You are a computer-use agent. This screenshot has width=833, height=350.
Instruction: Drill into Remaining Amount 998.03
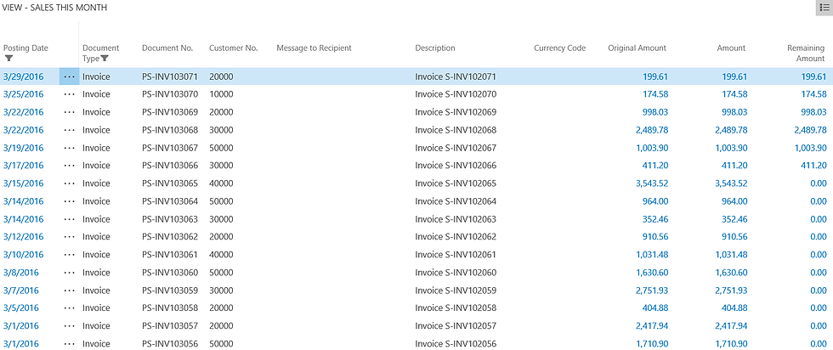point(814,112)
